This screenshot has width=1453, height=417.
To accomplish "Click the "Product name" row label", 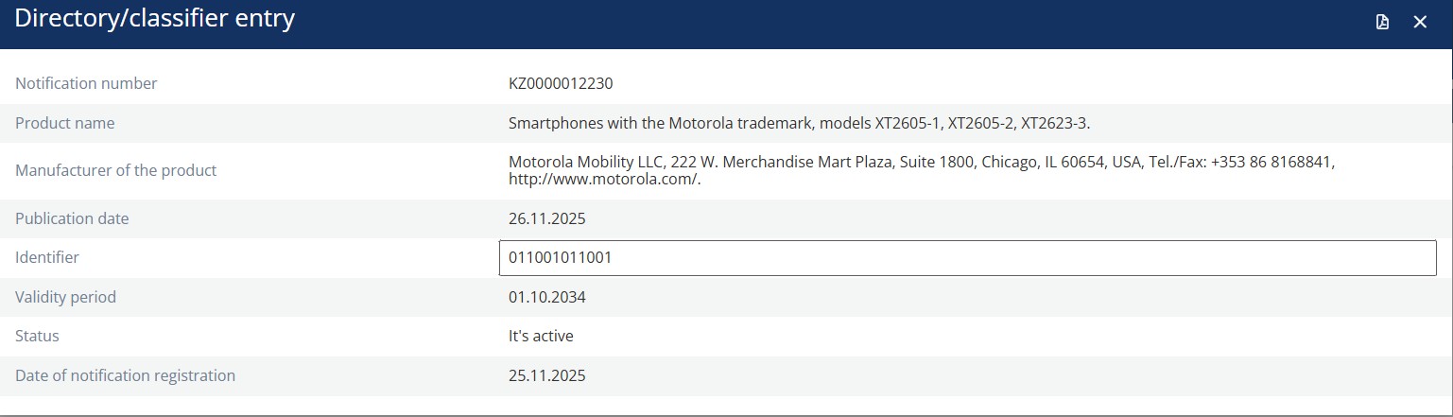I will pyautogui.click(x=65, y=123).
